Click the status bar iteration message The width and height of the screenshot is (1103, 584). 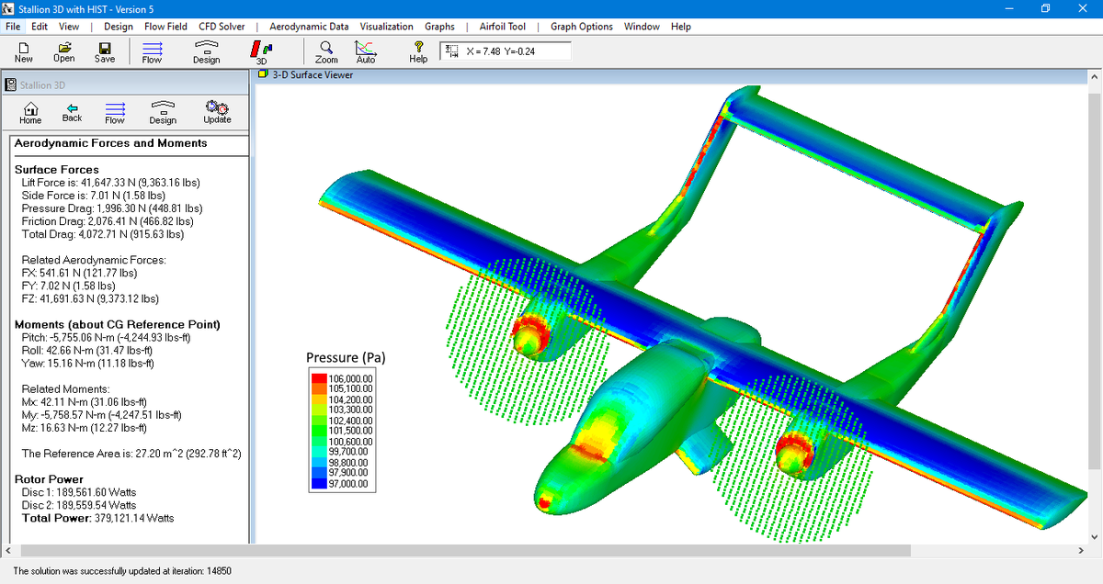click(x=122, y=571)
